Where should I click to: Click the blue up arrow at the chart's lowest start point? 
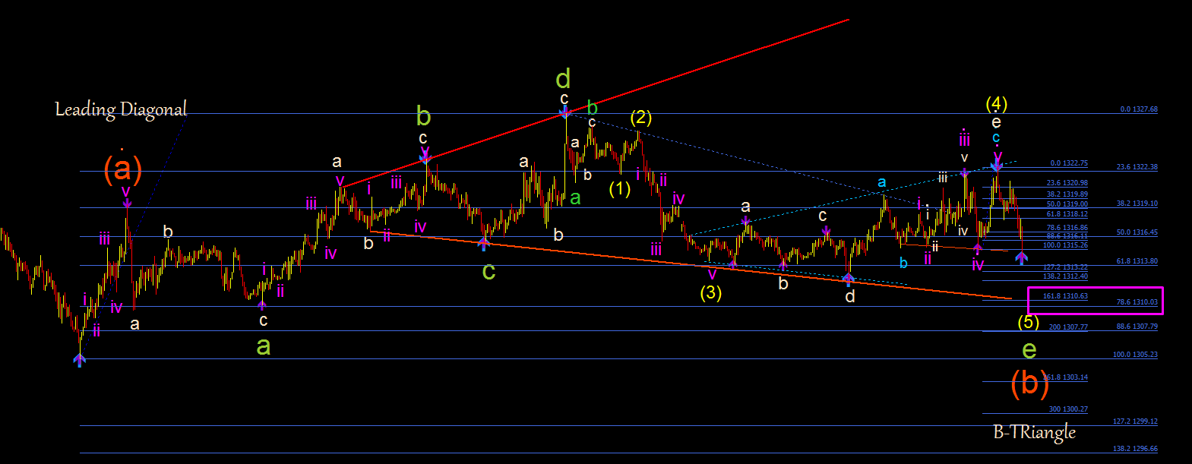point(80,360)
